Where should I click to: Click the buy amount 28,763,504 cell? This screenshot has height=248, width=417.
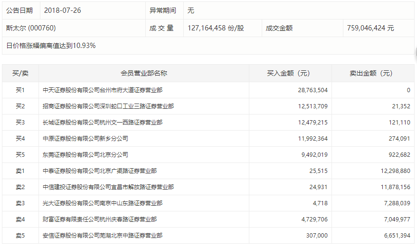309,90
